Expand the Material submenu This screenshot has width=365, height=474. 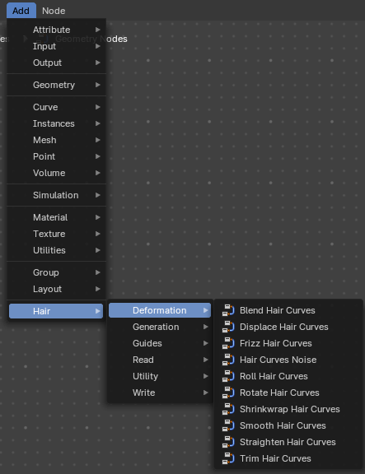(x=56, y=217)
